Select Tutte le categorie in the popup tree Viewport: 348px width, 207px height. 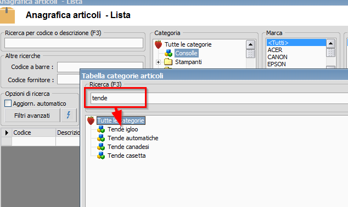(x=121, y=120)
